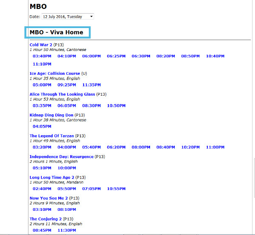Click '1 Hour 35 Minutes, English' text
255x235 pixels.
point(55,79)
